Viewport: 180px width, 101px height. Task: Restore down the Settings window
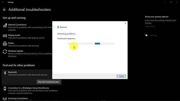point(171,2)
